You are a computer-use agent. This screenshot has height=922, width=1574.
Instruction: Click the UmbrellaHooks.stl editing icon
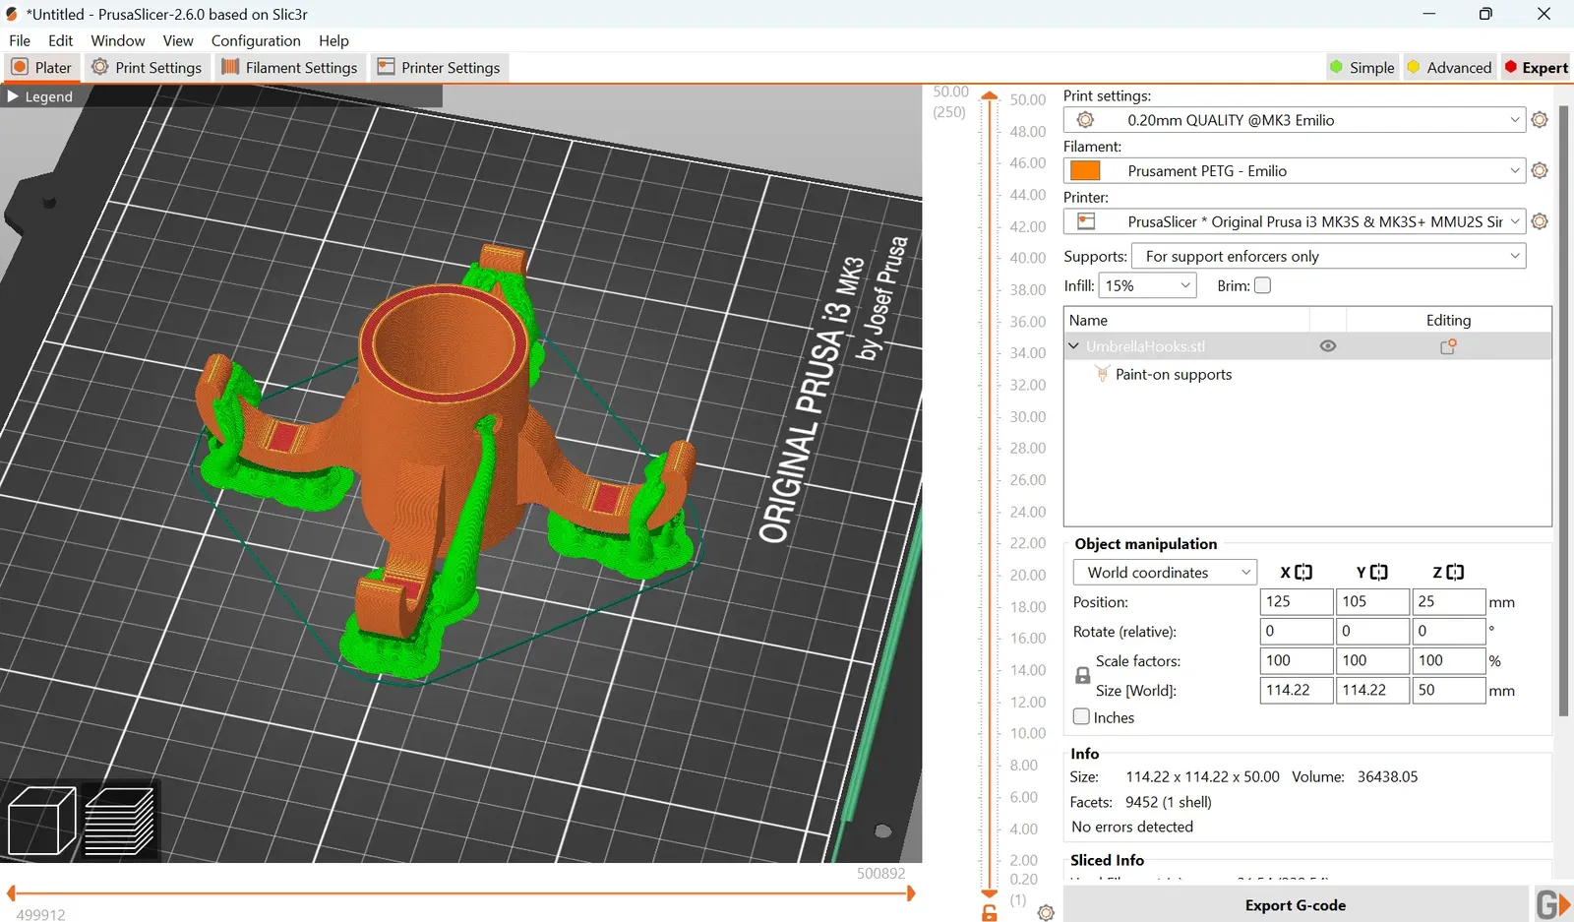point(1448,346)
